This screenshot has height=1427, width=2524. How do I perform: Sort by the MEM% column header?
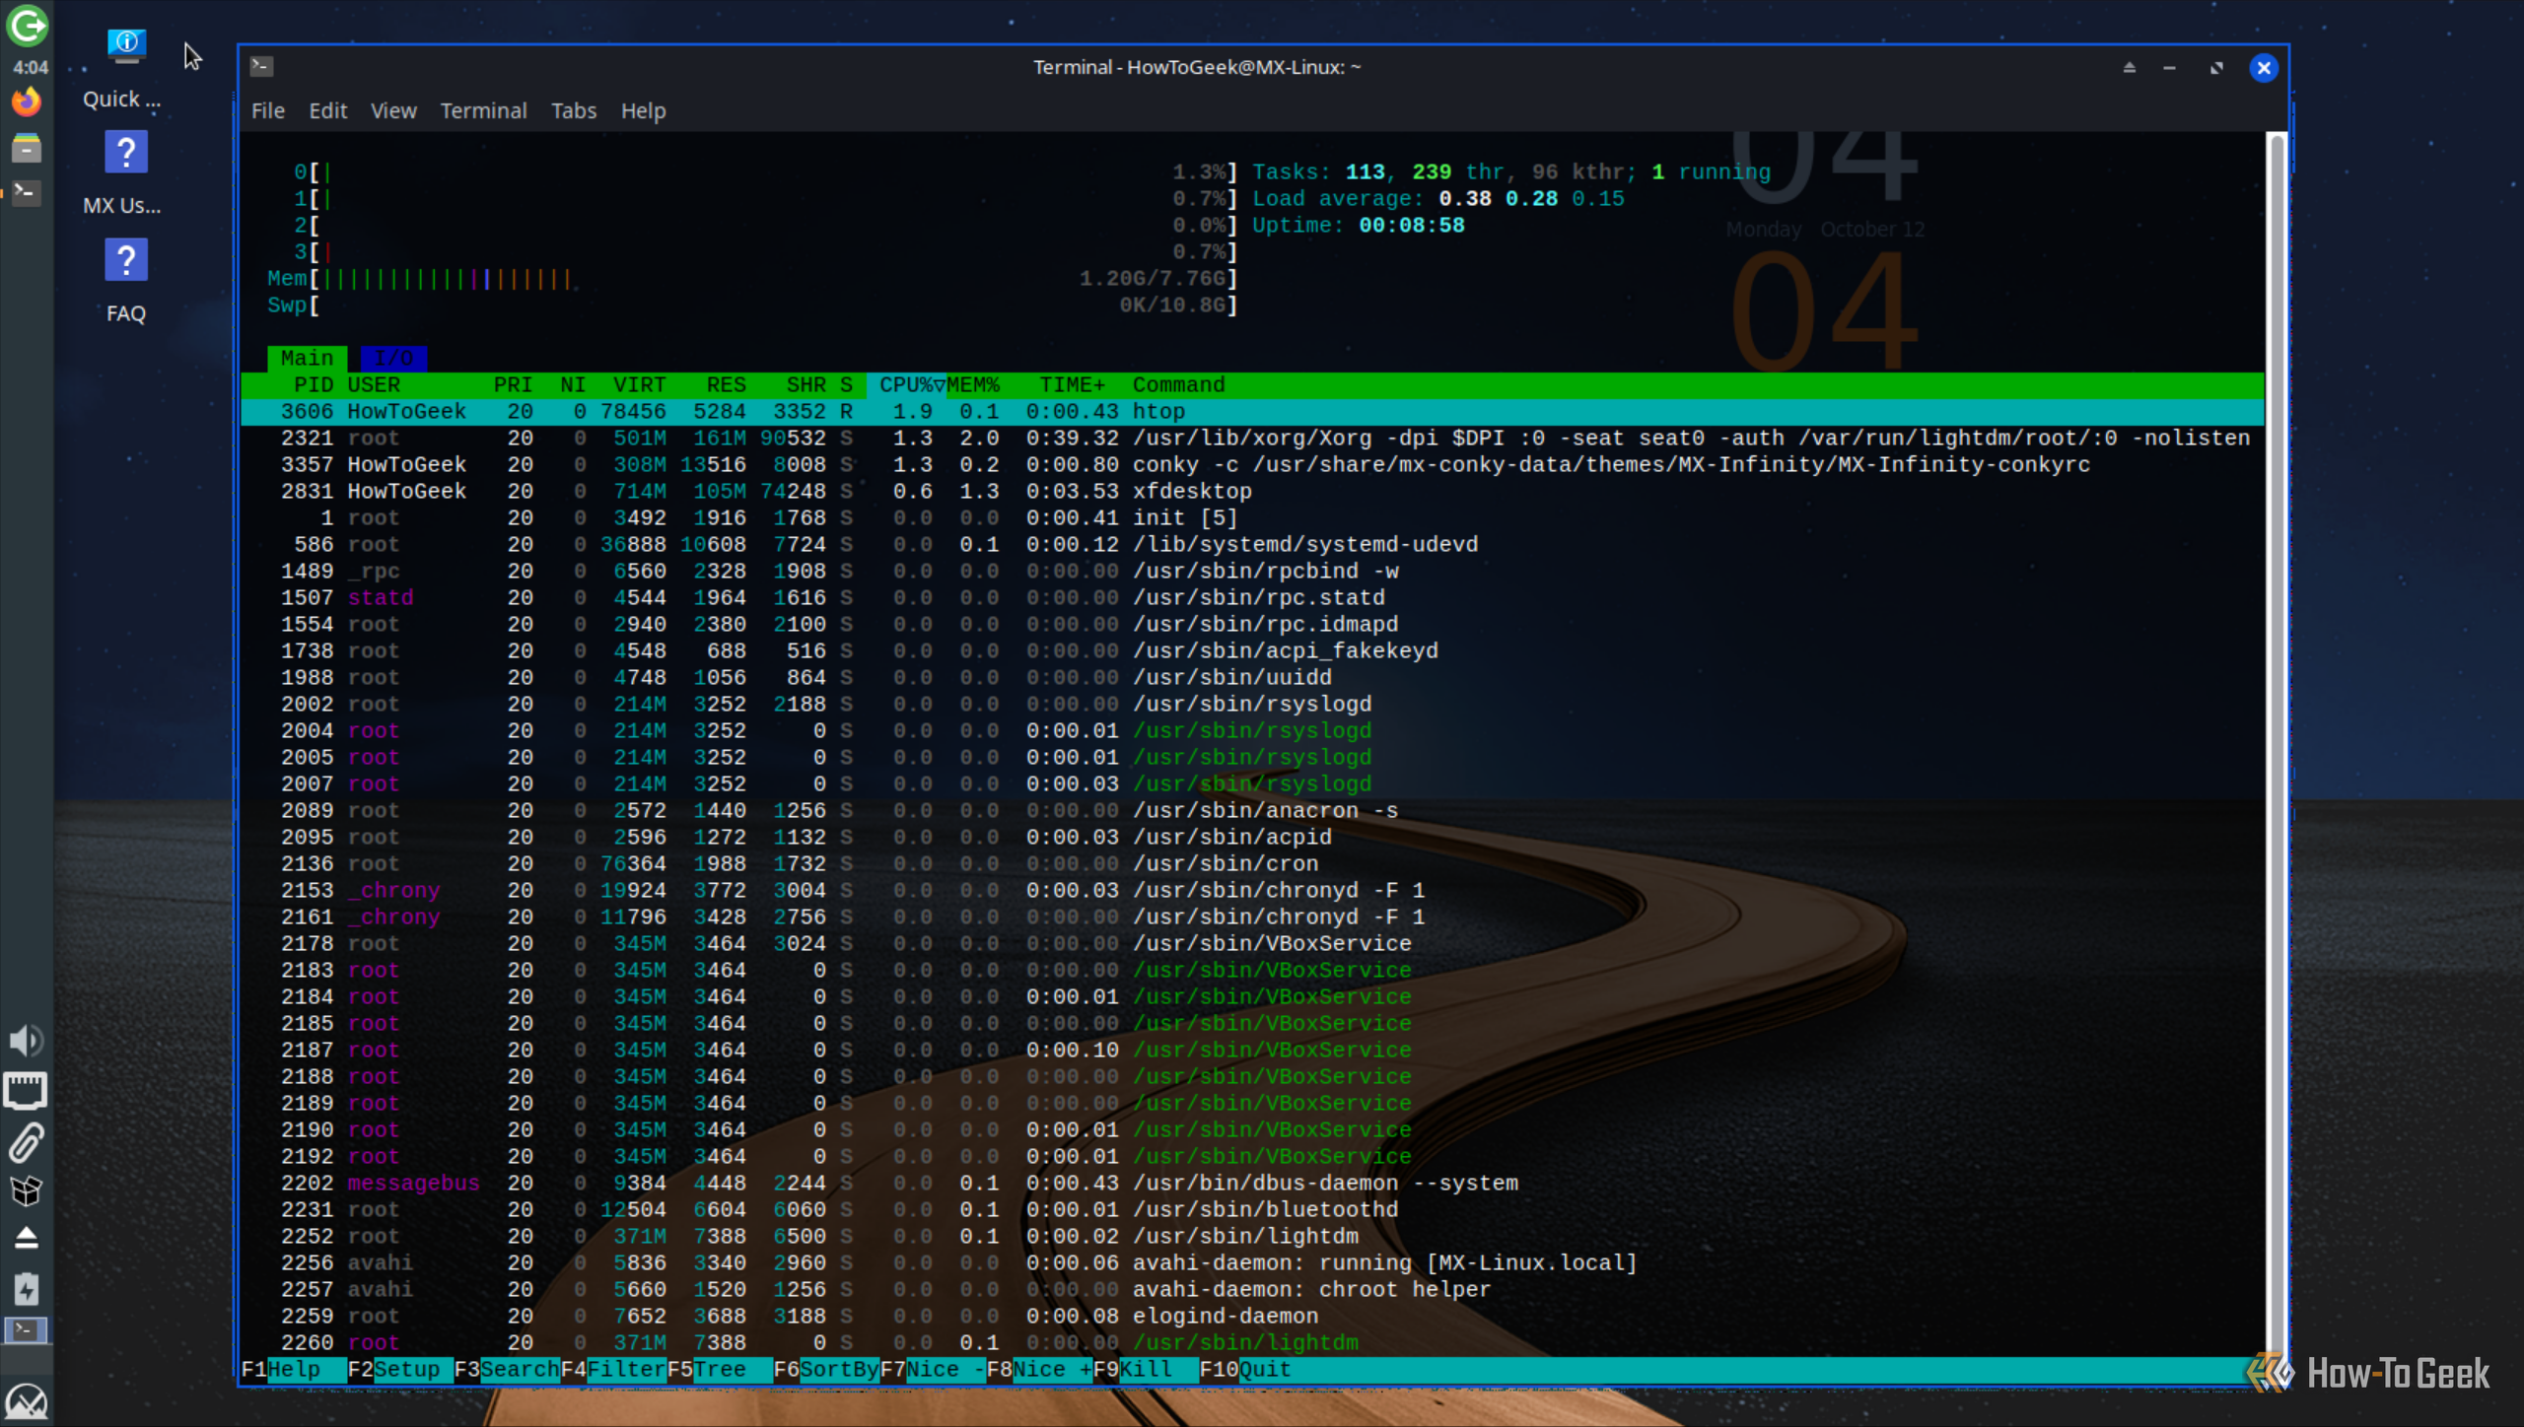coord(973,384)
